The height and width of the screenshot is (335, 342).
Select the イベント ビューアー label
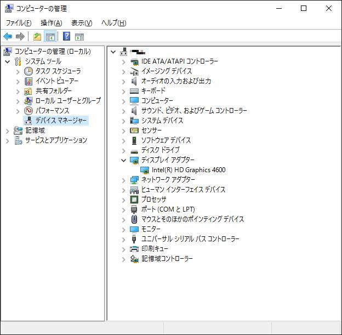pos(57,81)
